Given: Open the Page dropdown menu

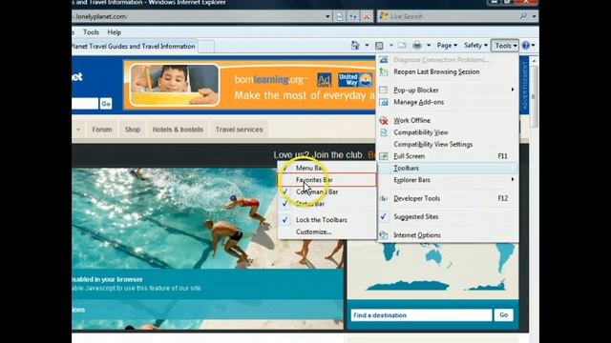Looking at the screenshot, I should (x=447, y=46).
